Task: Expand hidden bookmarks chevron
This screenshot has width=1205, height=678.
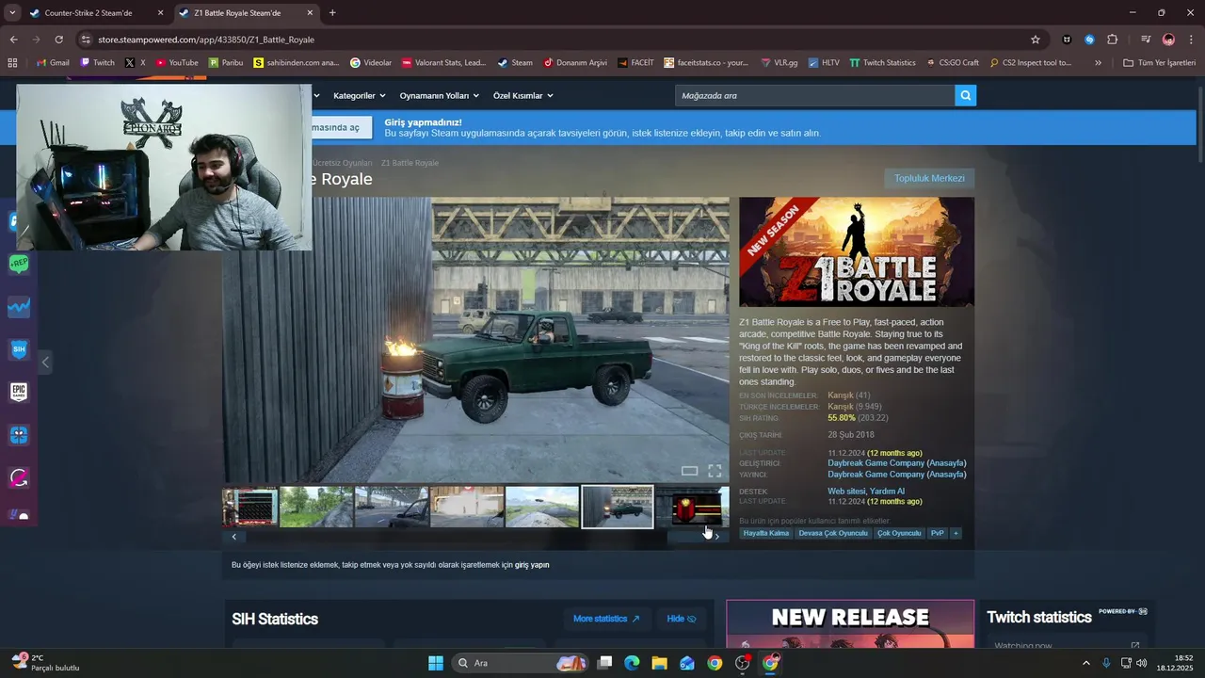Action: (x=1098, y=63)
